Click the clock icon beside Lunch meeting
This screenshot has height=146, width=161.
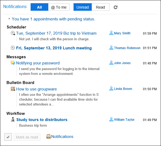coord(13,48)
